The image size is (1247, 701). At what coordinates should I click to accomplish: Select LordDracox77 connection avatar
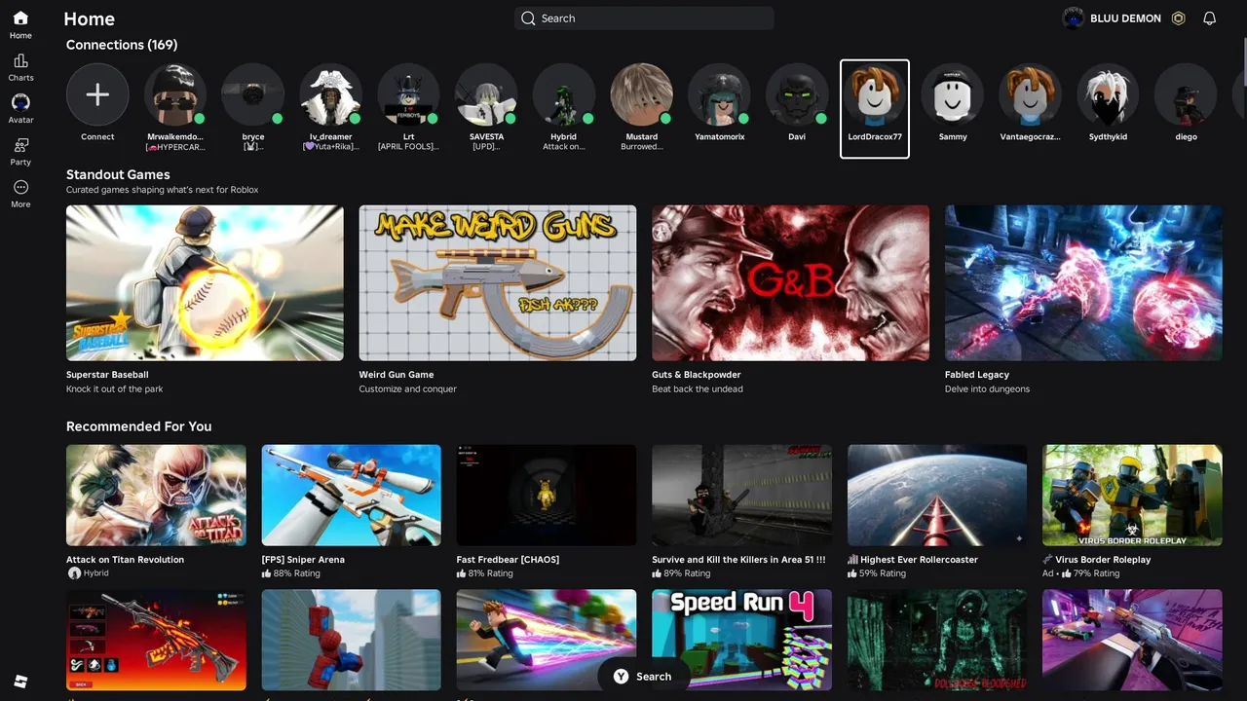tap(875, 94)
